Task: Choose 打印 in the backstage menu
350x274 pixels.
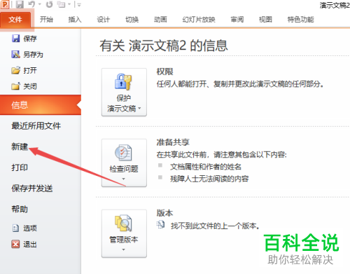Action: pyautogui.click(x=20, y=167)
